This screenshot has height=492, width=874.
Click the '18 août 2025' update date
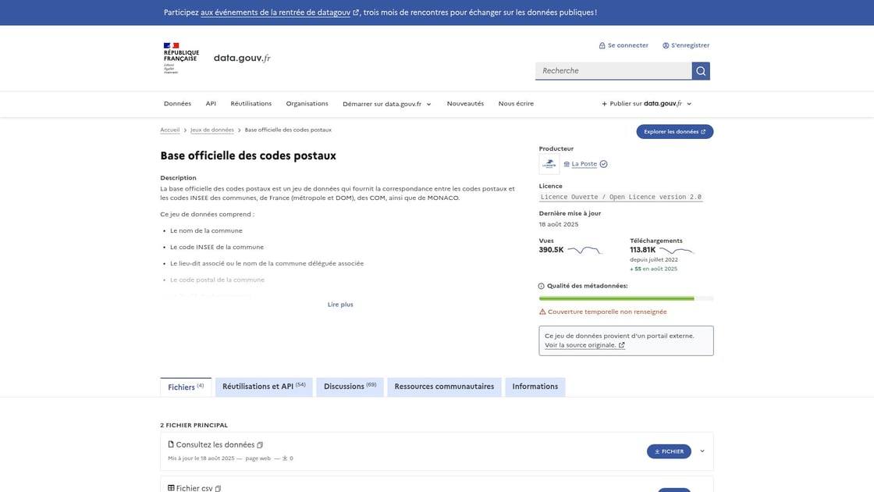point(559,224)
